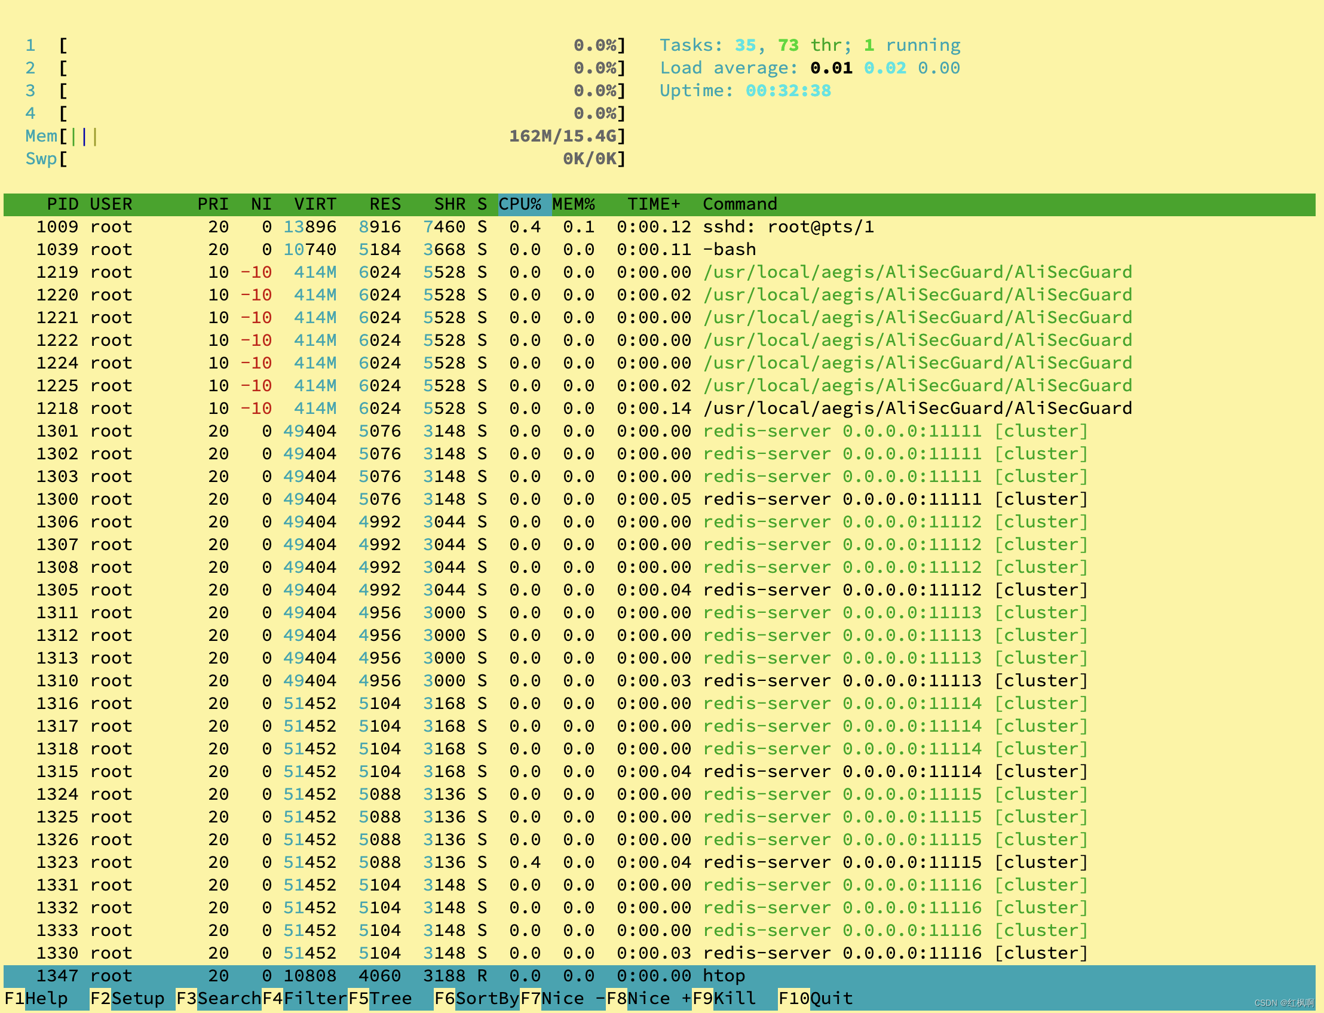The height and width of the screenshot is (1013, 1324).
Task: Select redis-server 11115 main process PID 1323
Action: click(659, 863)
